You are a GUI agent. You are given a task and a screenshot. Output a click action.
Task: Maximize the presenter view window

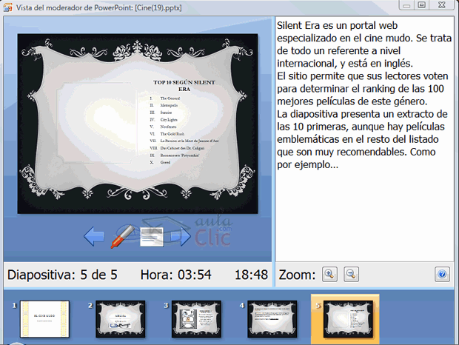[x=421, y=4]
